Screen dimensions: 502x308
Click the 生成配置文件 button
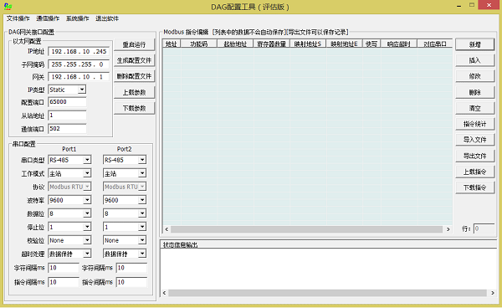(x=134, y=60)
